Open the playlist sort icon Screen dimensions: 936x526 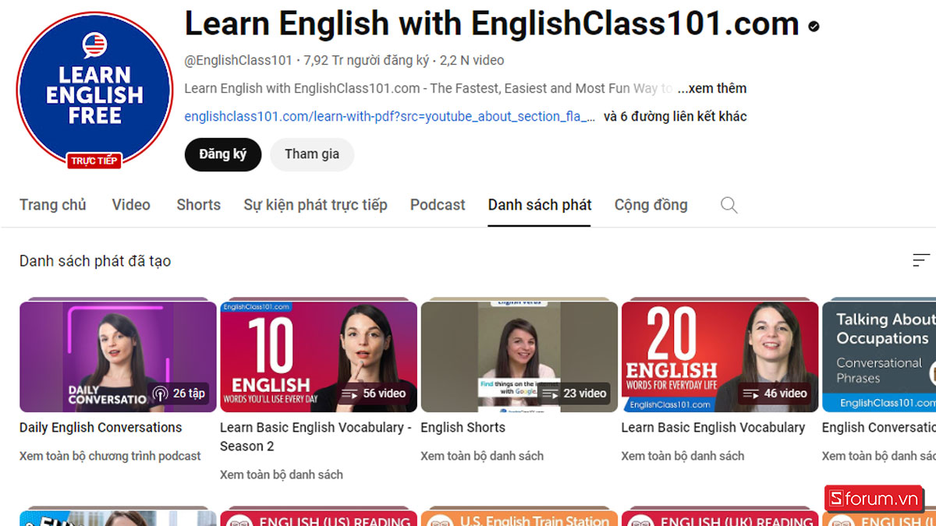tap(921, 260)
